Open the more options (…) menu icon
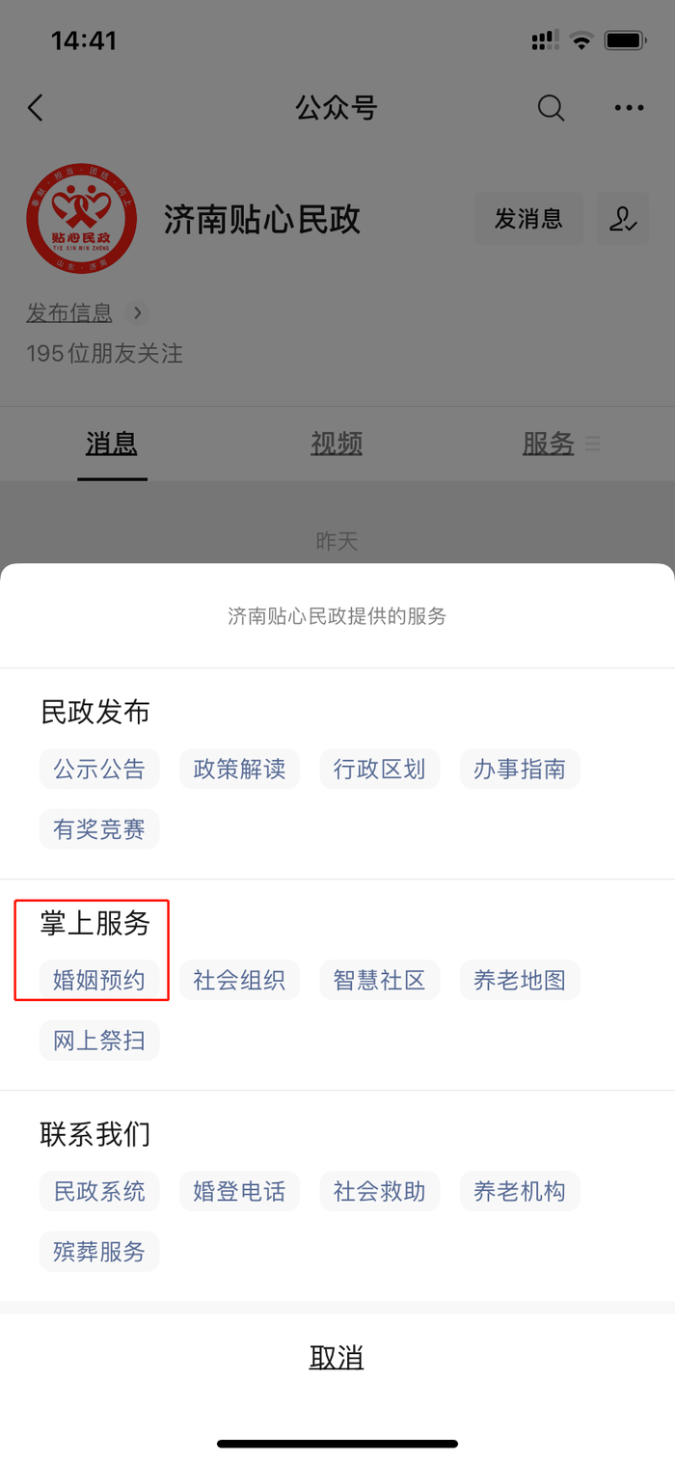 pos(628,108)
